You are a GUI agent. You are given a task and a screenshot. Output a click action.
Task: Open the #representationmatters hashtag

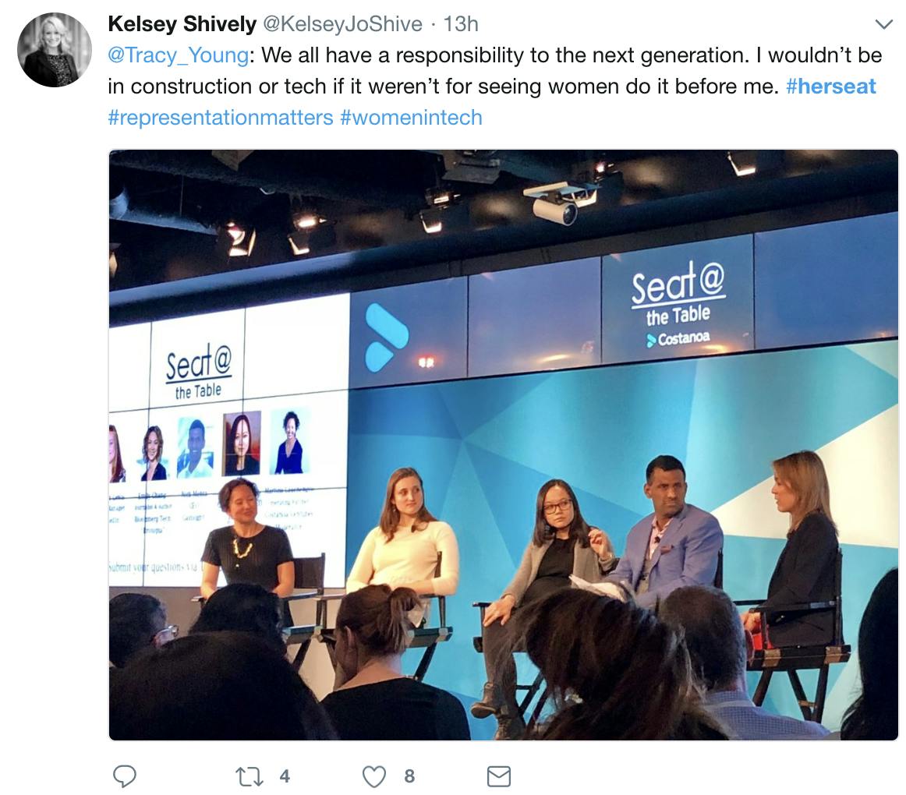point(221,118)
